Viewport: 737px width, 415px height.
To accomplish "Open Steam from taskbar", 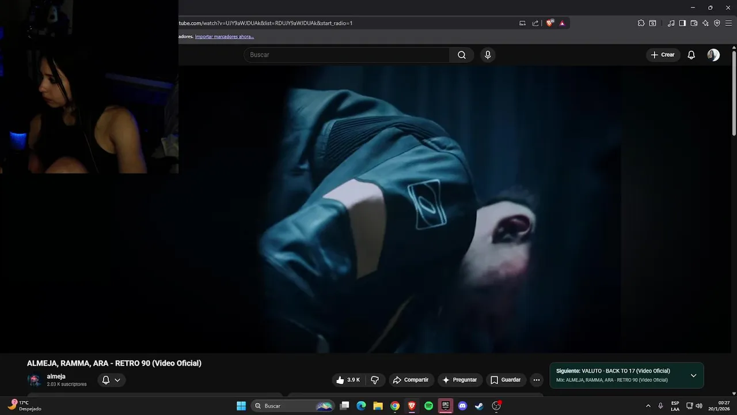I will pos(479,406).
